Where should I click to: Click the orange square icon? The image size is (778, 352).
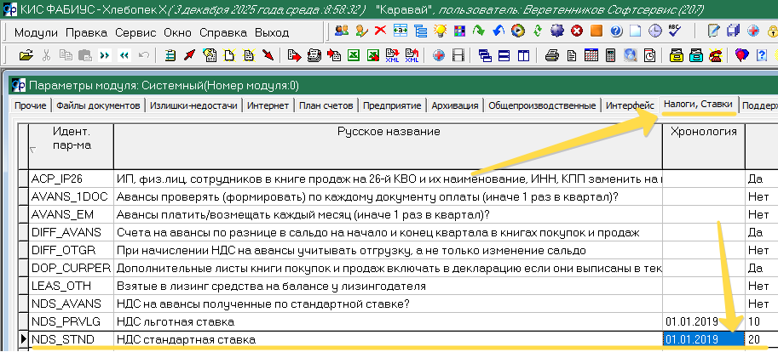(x=596, y=31)
